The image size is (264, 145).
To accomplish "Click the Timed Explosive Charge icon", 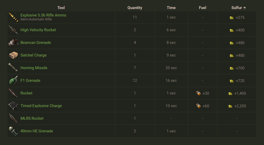I will (13, 106).
